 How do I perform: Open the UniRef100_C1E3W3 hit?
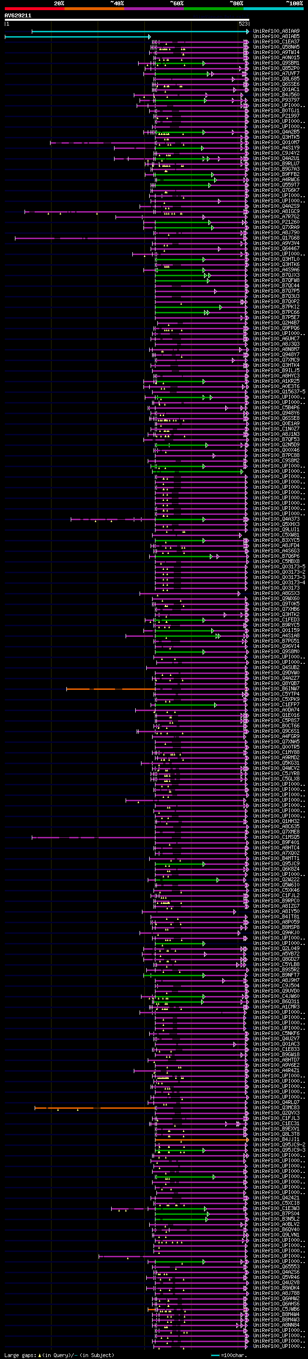[x=276, y=1208]
